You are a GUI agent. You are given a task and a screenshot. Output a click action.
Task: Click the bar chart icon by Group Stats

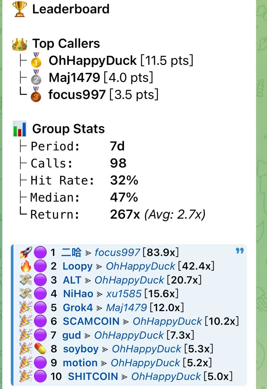click(19, 129)
